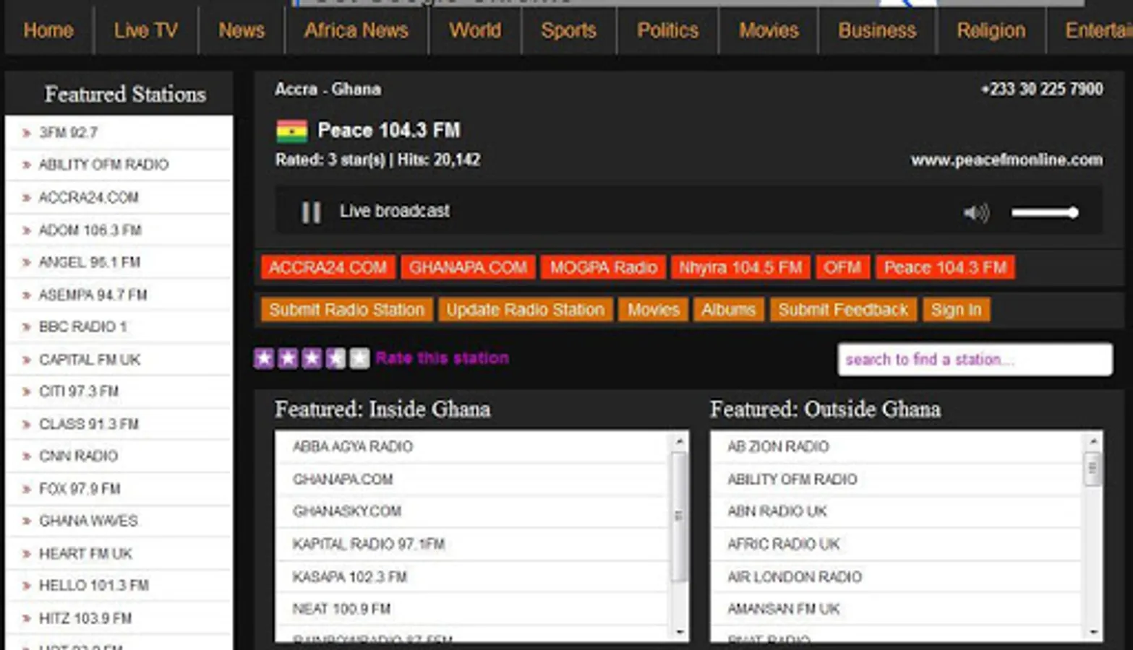Click the Outside Ghana list scrollbar thumb
Screen dimensions: 1133x650
[1092, 469]
